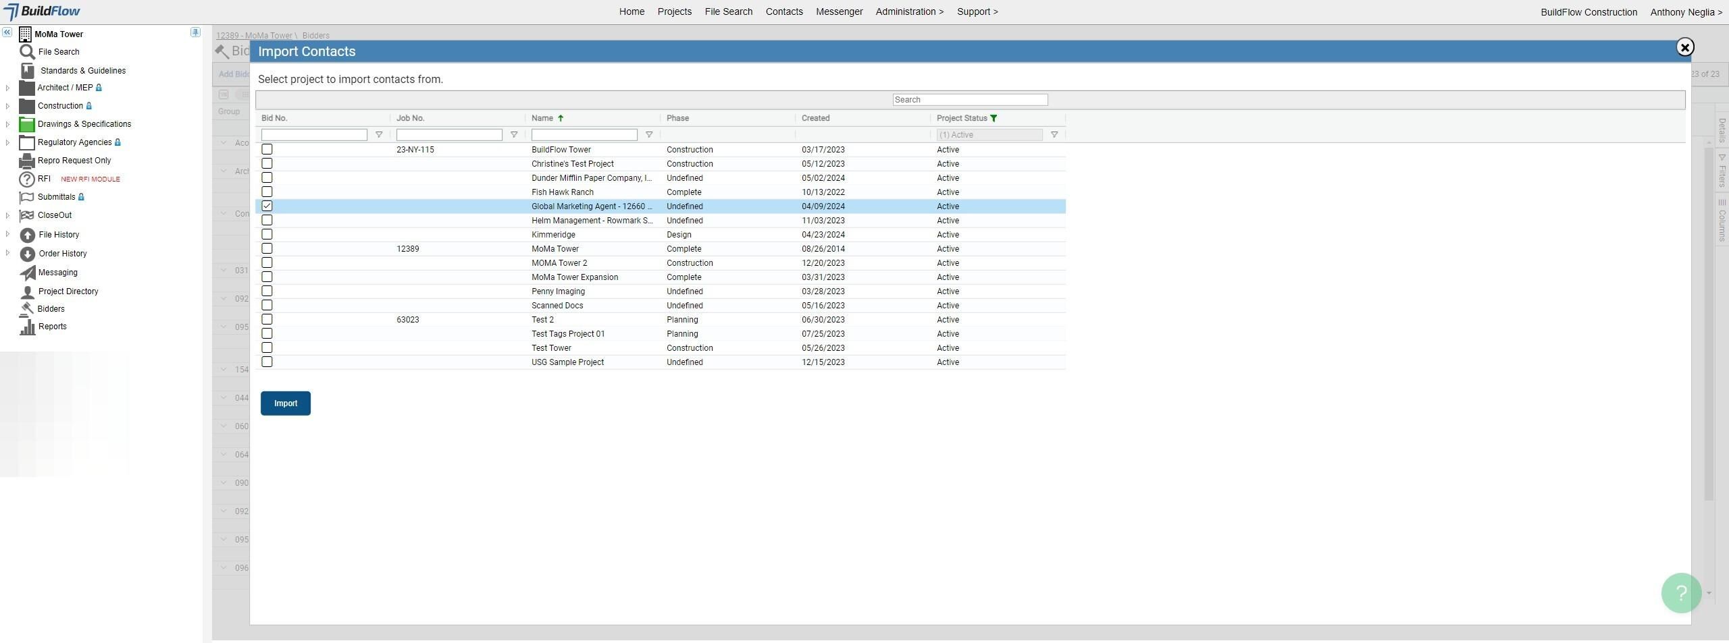The height and width of the screenshot is (643, 1729).
Task: Expand the Construction tree node
Action: click(x=7, y=106)
